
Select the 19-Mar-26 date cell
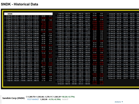coord(60,31)
